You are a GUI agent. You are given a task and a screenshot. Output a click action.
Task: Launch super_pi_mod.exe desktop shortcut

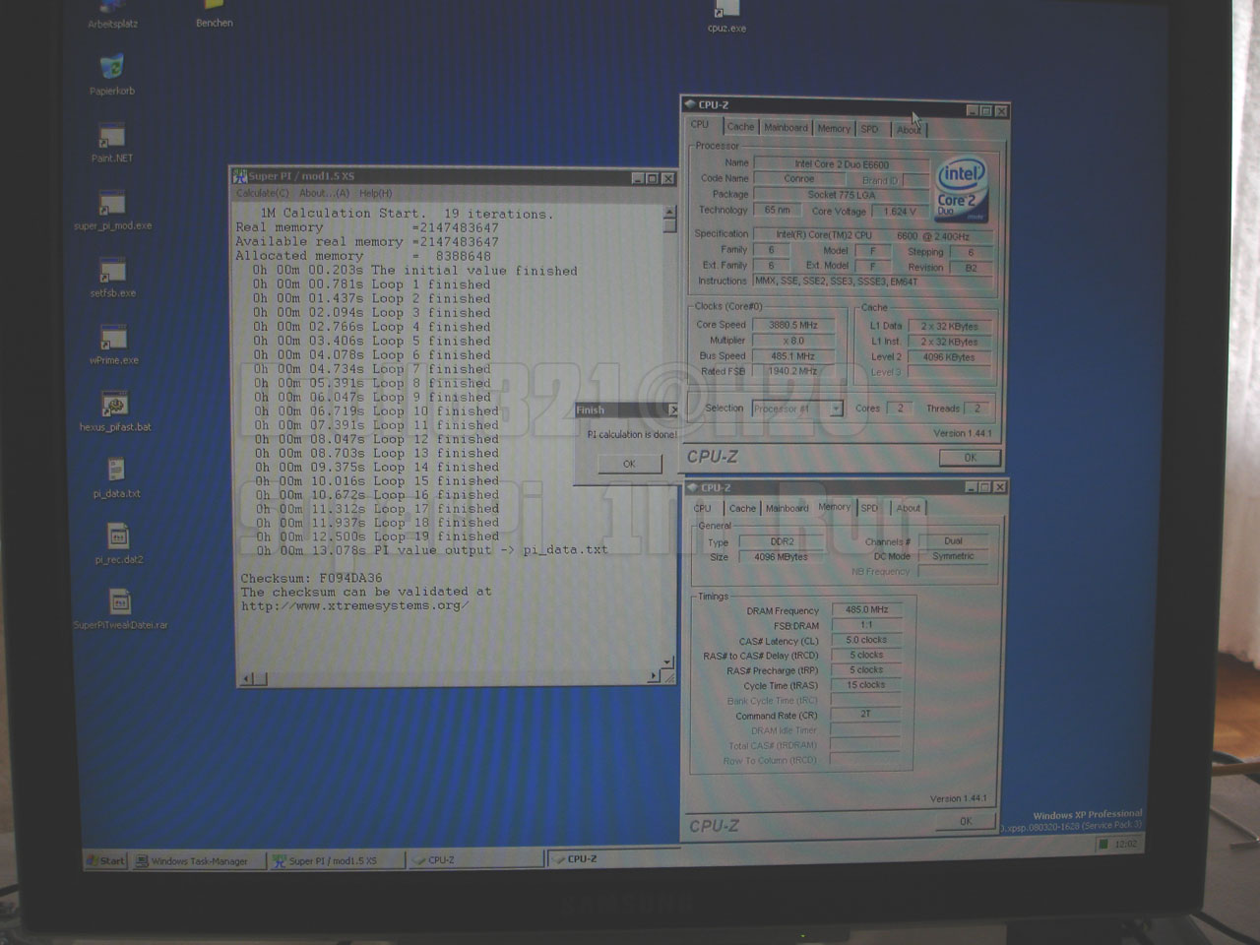tap(112, 211)
